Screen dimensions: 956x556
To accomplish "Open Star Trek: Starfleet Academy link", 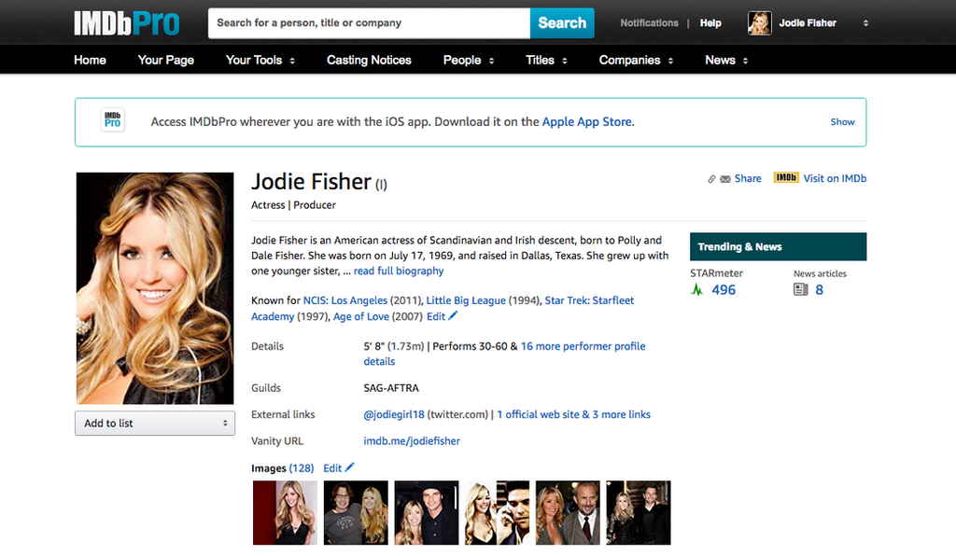I will click(589, 300).
